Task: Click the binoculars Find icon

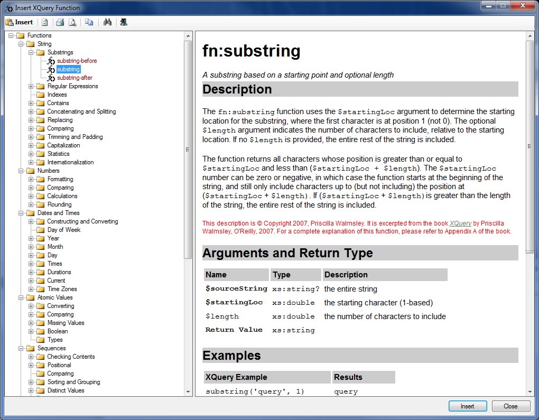Action: (x=107, y=22)
